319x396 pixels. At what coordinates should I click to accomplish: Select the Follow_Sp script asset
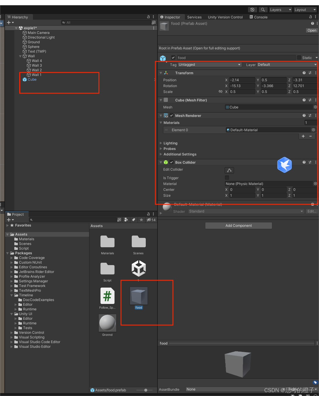[108, 296]
